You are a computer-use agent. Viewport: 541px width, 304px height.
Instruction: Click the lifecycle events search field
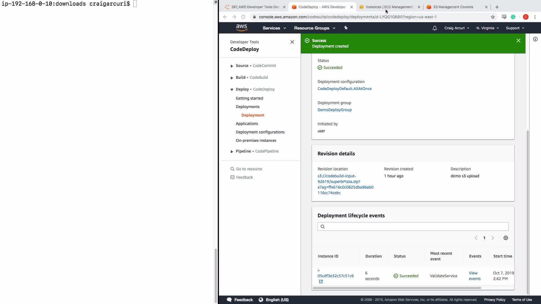pos(413,227)
